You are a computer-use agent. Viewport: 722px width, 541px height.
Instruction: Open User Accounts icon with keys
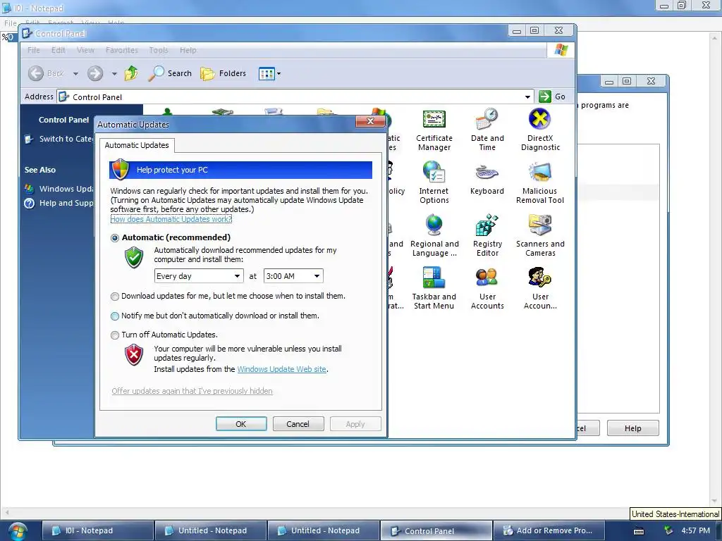[x=540, y=288]
